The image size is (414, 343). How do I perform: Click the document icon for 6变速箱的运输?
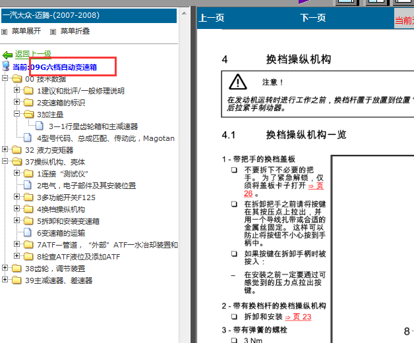pyautogui.click(x=28, y=233)
